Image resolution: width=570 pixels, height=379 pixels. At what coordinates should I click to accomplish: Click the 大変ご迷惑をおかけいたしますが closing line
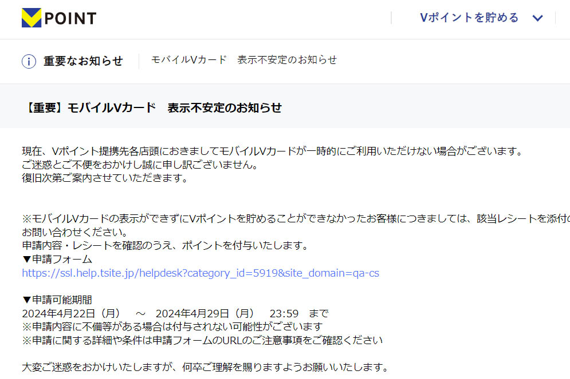[x=206, y=367]
